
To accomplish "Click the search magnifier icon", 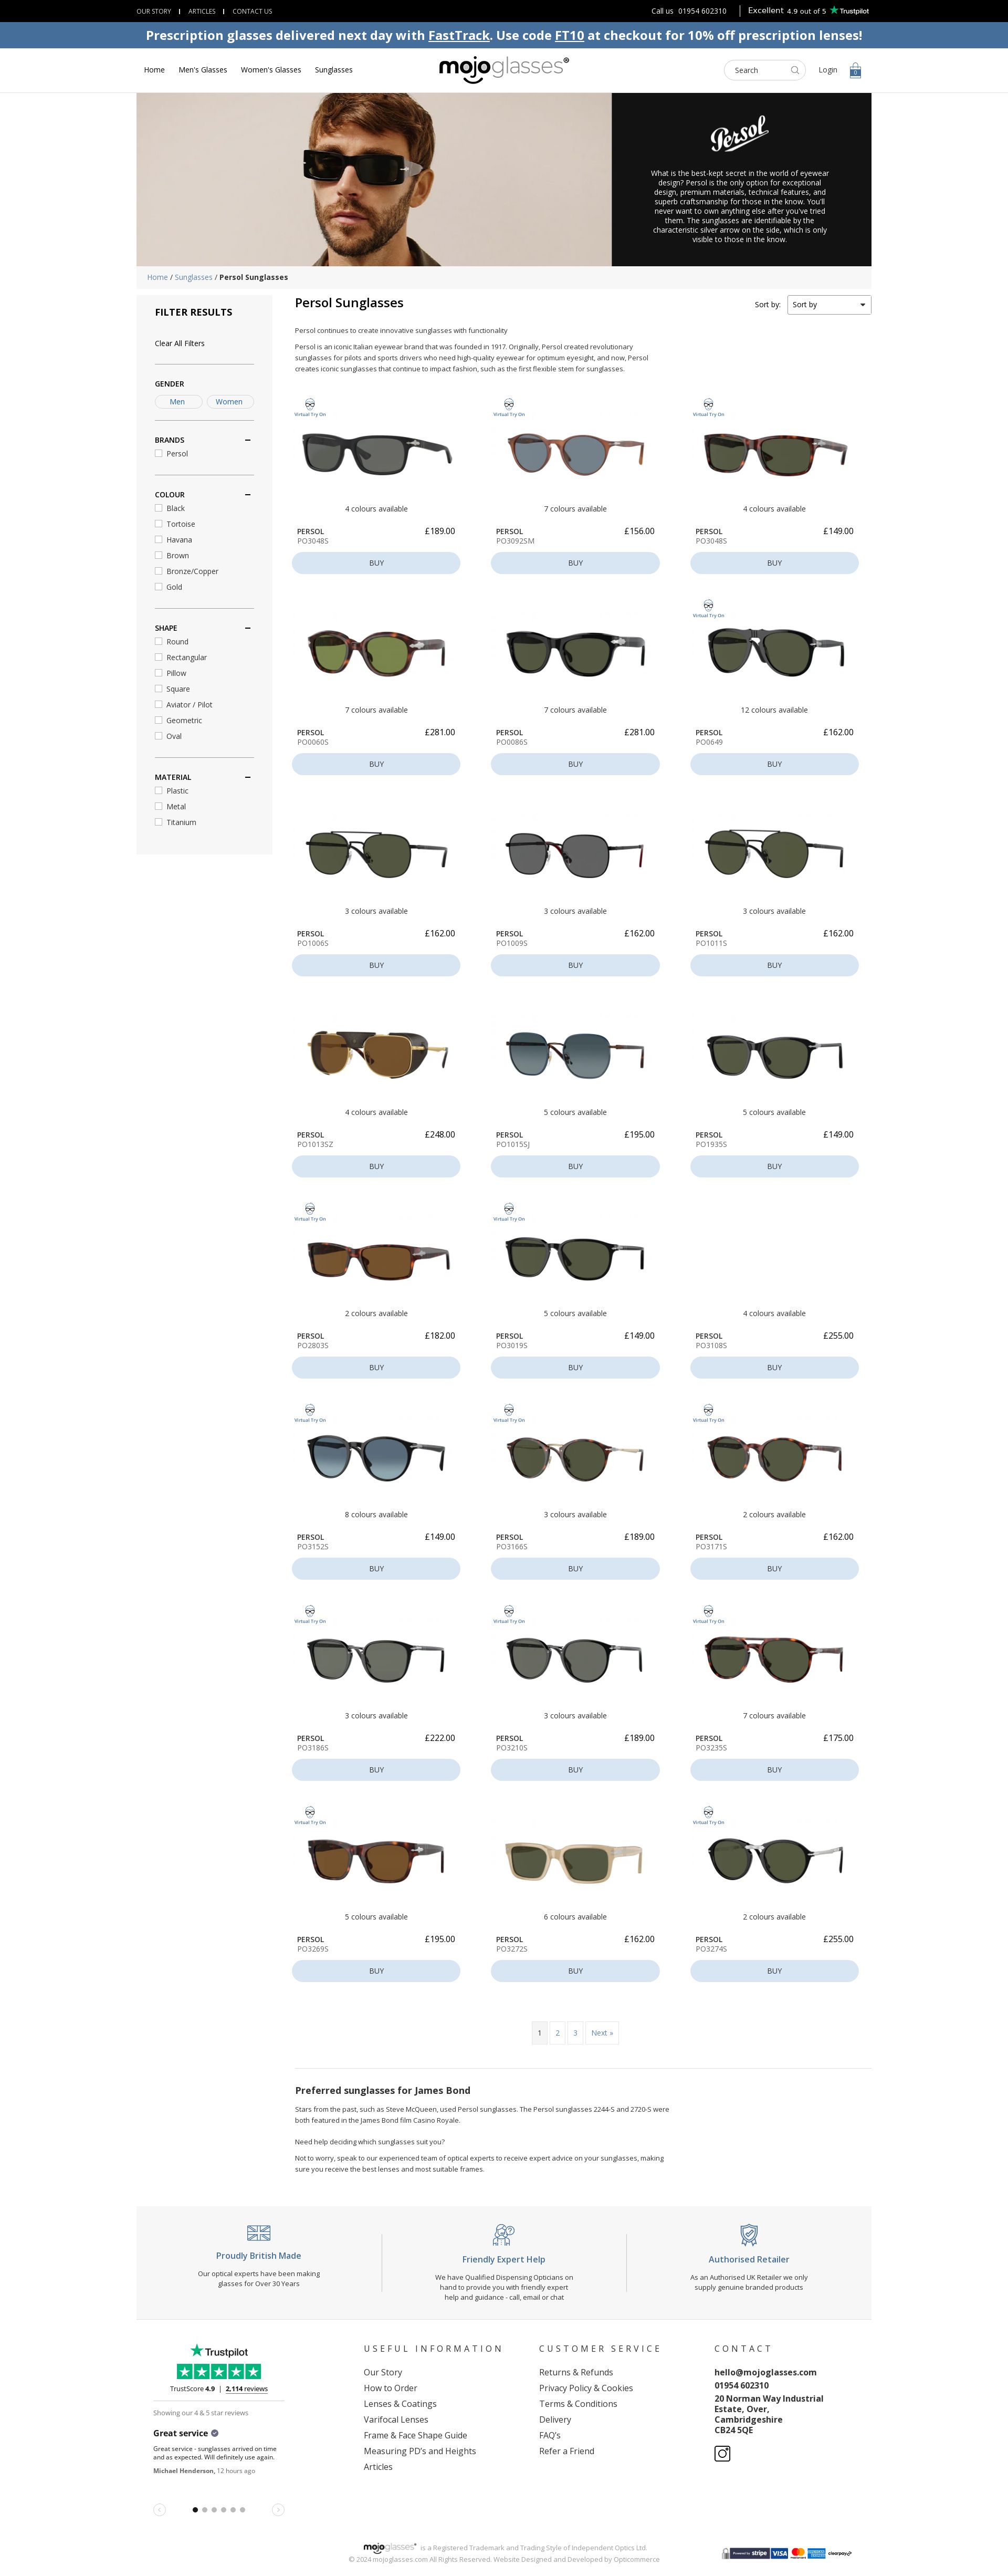I will click(x=795, y=70).
